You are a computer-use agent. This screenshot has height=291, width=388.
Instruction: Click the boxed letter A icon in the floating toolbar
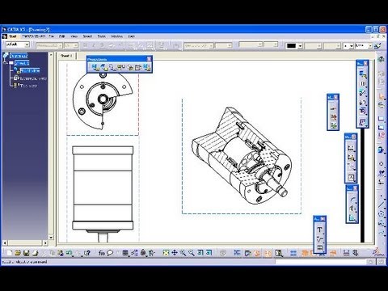coord(351,178)
